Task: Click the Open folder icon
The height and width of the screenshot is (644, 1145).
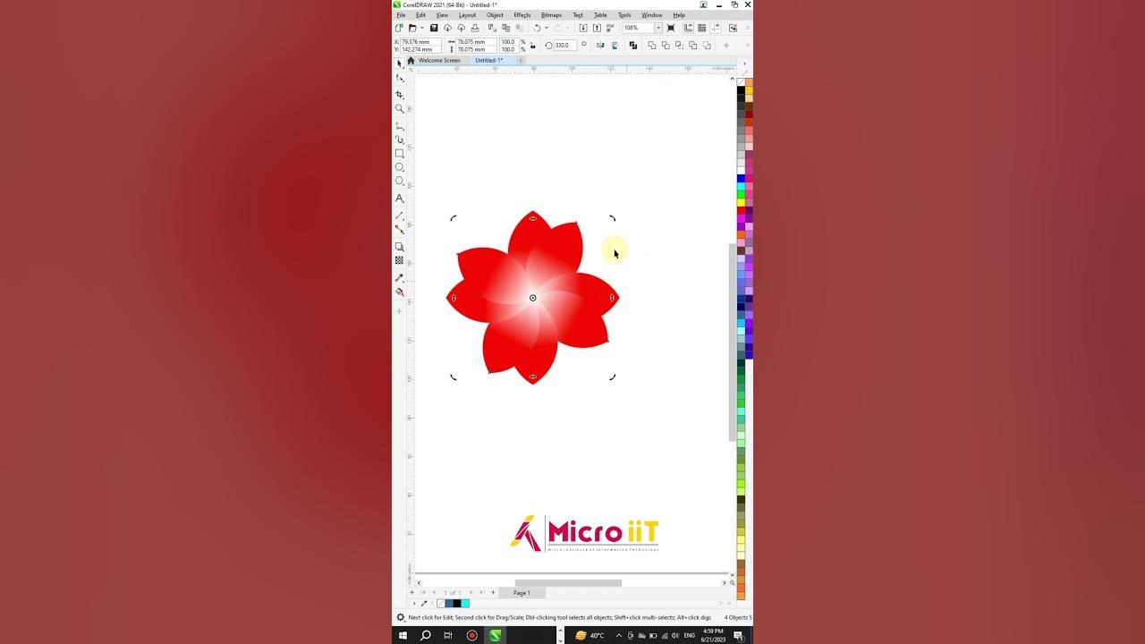Action: point(412,28)
